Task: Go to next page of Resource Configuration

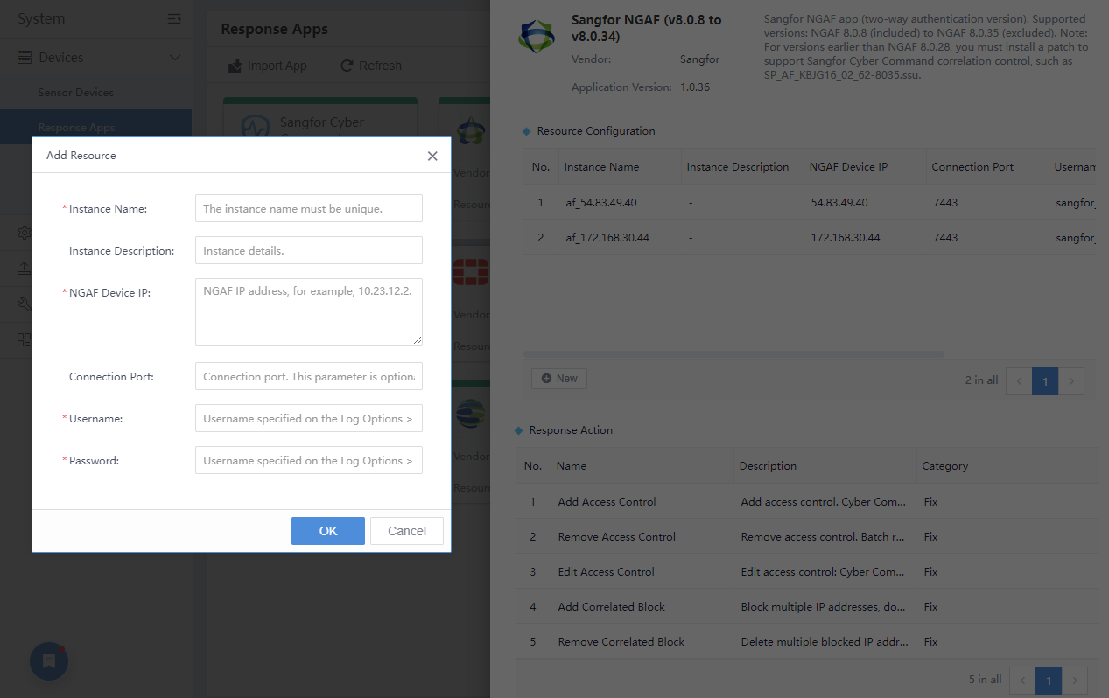Action: tap(1071, 381)
